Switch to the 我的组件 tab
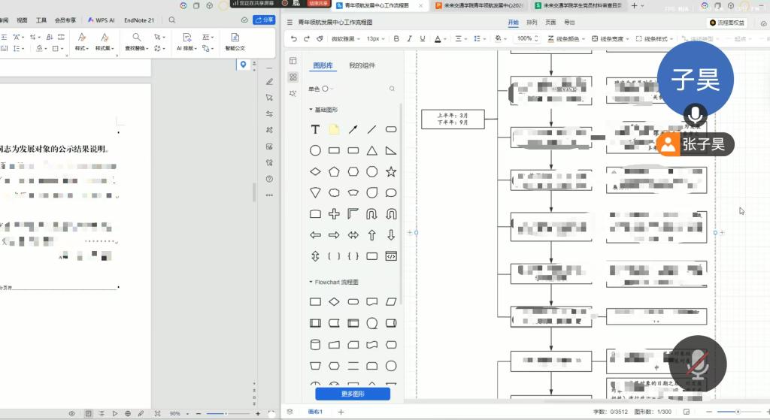Image resolution: width=770 pixels, height=420 pixels. 362,66
